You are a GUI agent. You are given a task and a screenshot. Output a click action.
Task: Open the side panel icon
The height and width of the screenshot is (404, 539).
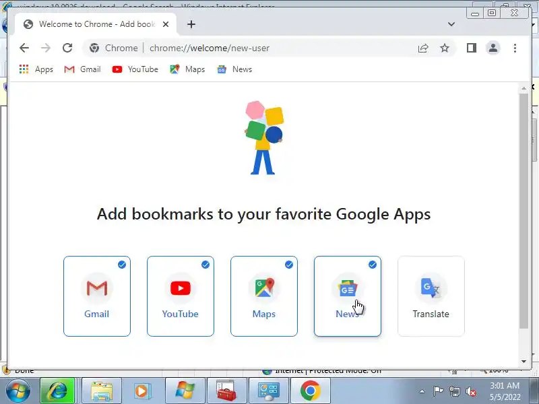tap(471, 48)
